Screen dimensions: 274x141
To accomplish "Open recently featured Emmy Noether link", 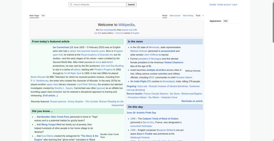I will pyautogui.click(x=75, y=102).
